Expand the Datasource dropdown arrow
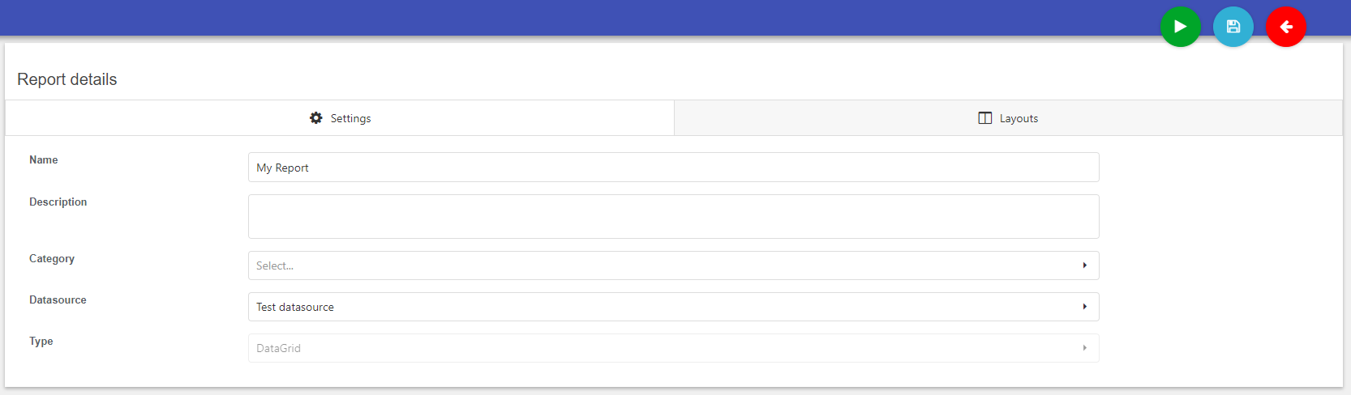1351x395 pixels. click(x=1085, y=307)
